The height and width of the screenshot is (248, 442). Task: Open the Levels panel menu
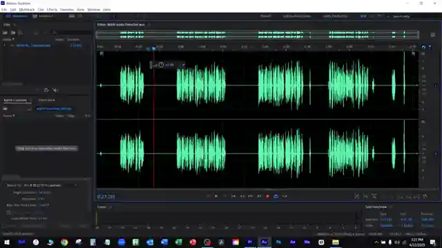click(110, 207)
